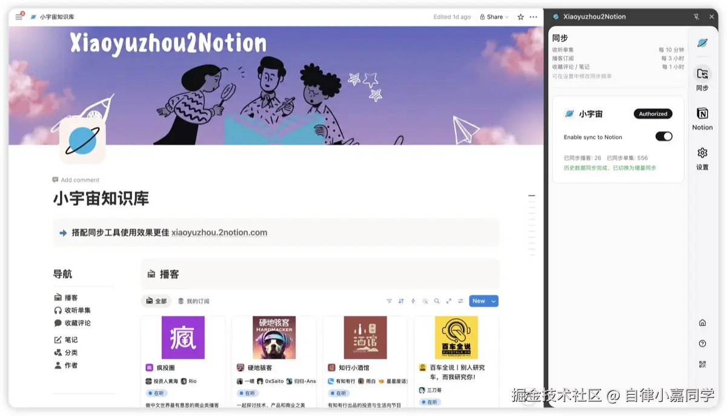This screenshot has height=416, width=727.
Task: Open the xiaoyuzhou.2notion.com link
Action: (x=219, y=233)
